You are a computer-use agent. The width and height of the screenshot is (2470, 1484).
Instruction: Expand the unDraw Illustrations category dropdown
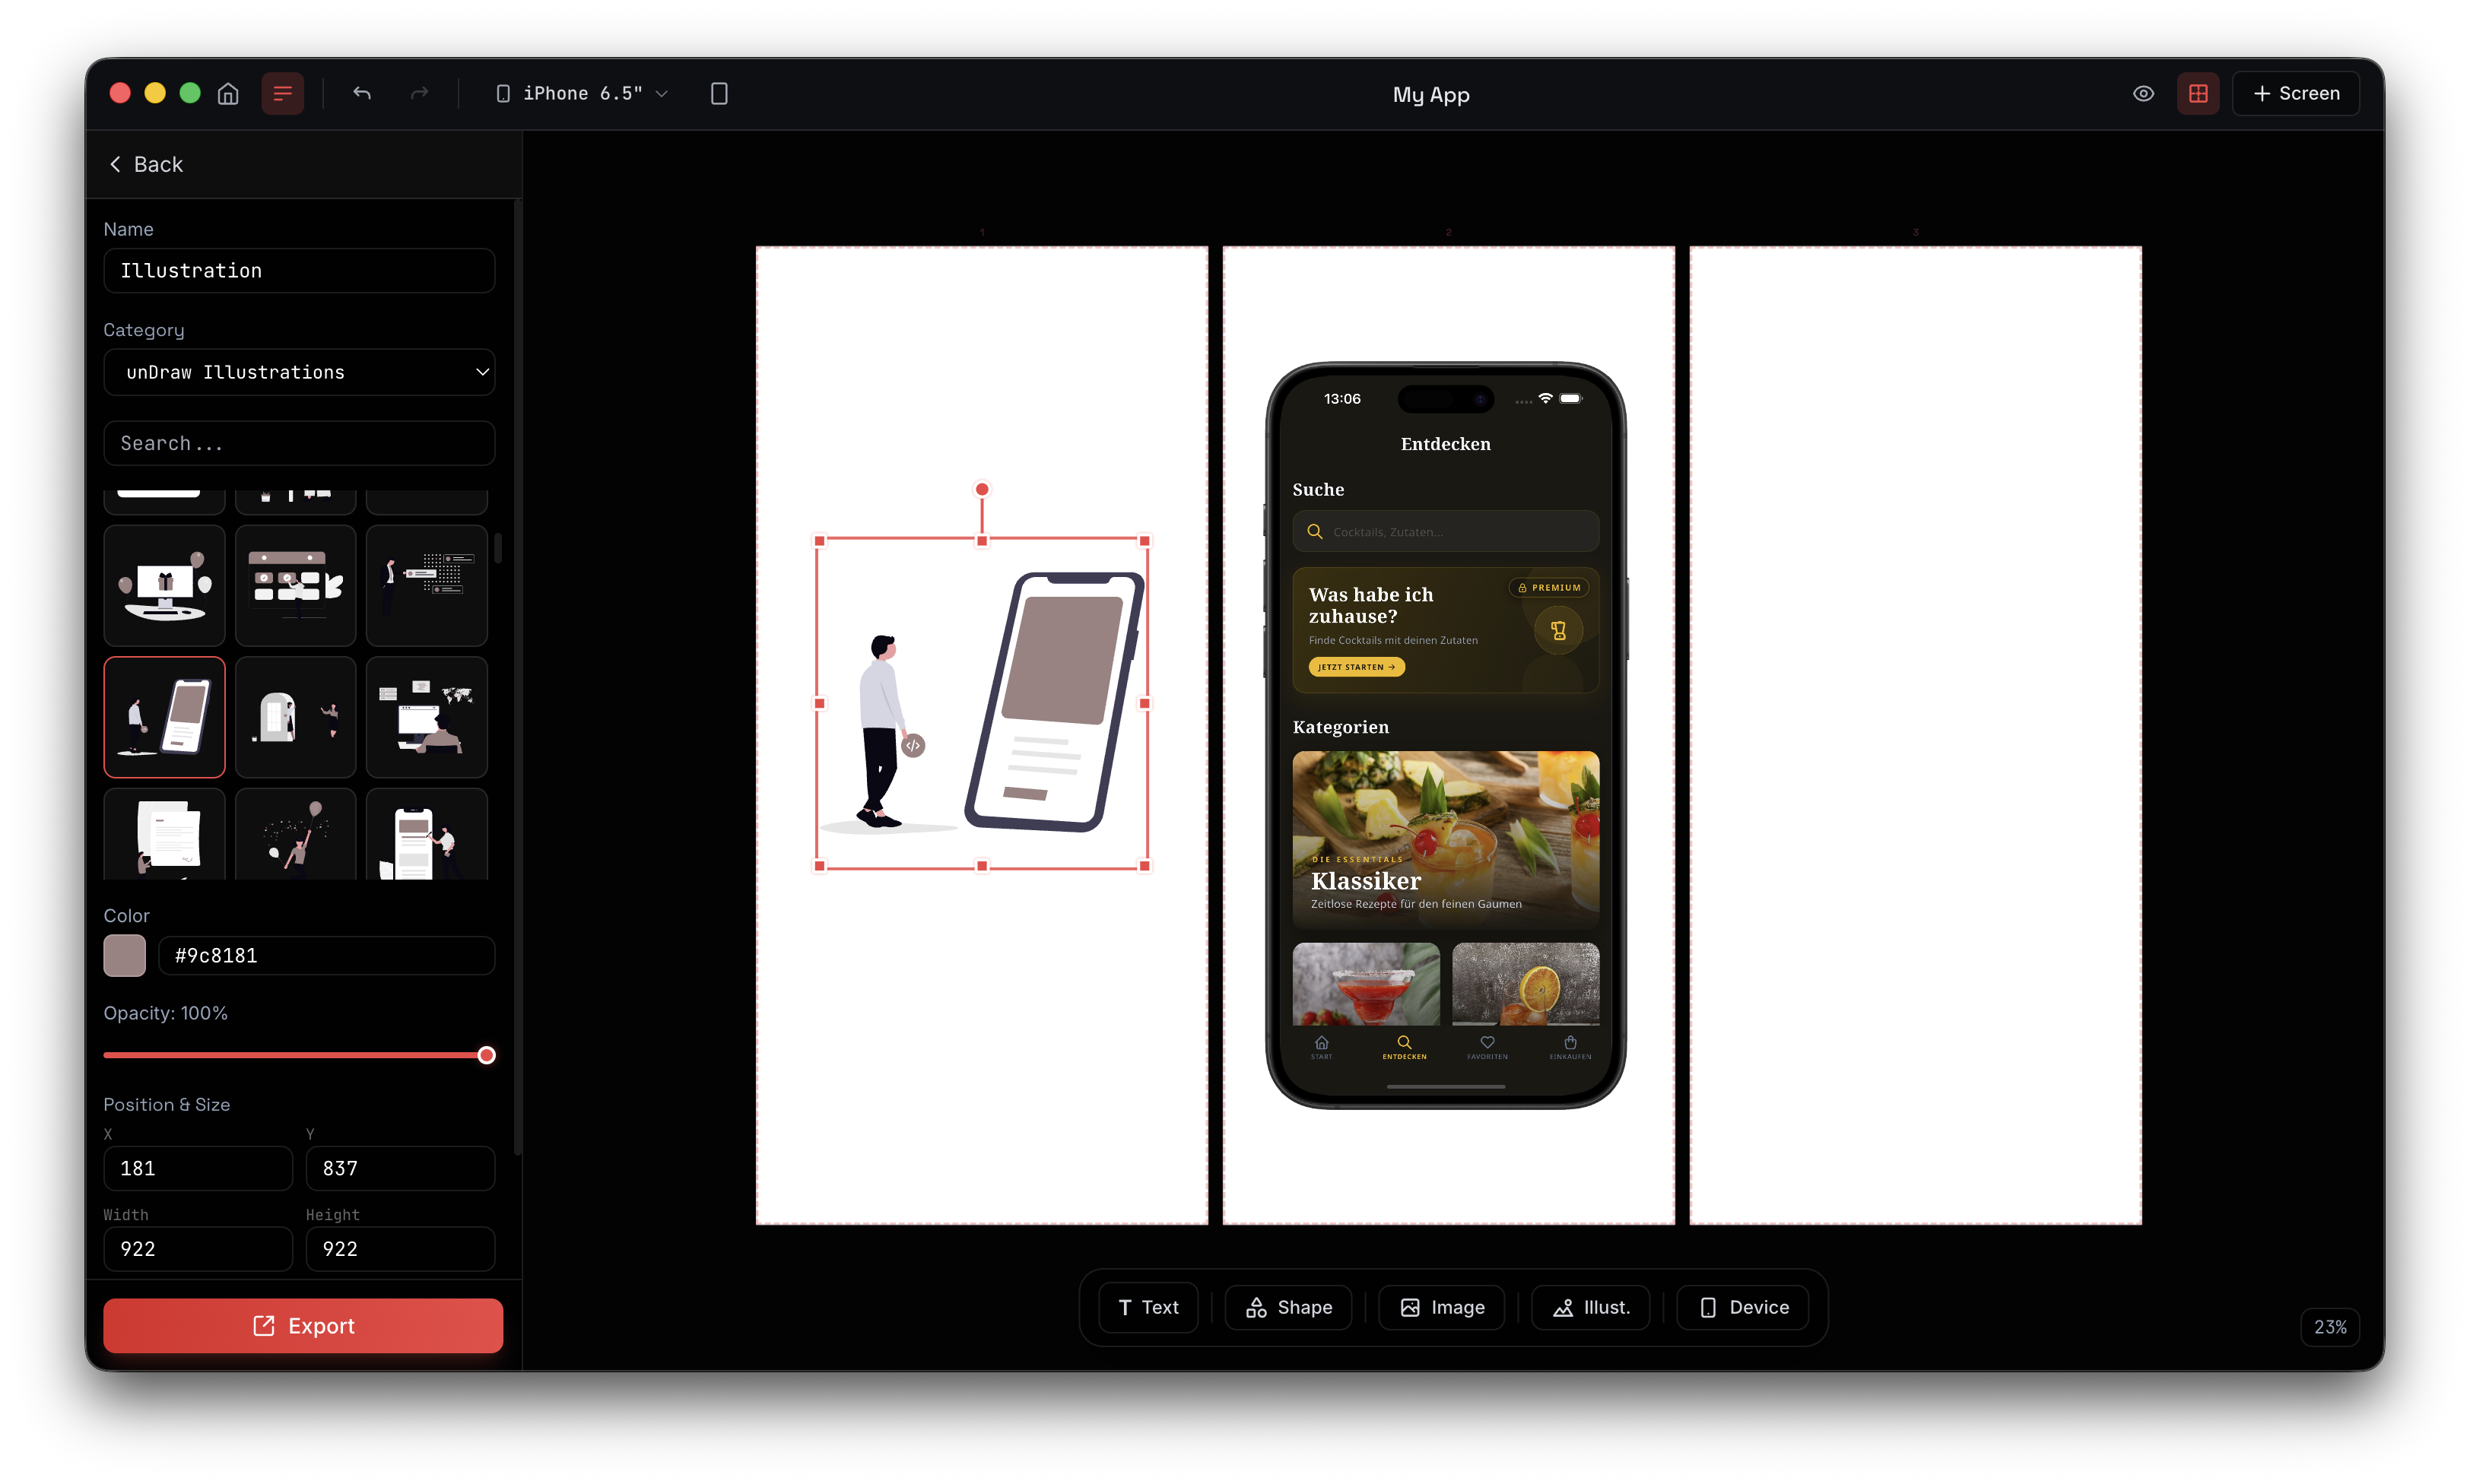(299, 372)
